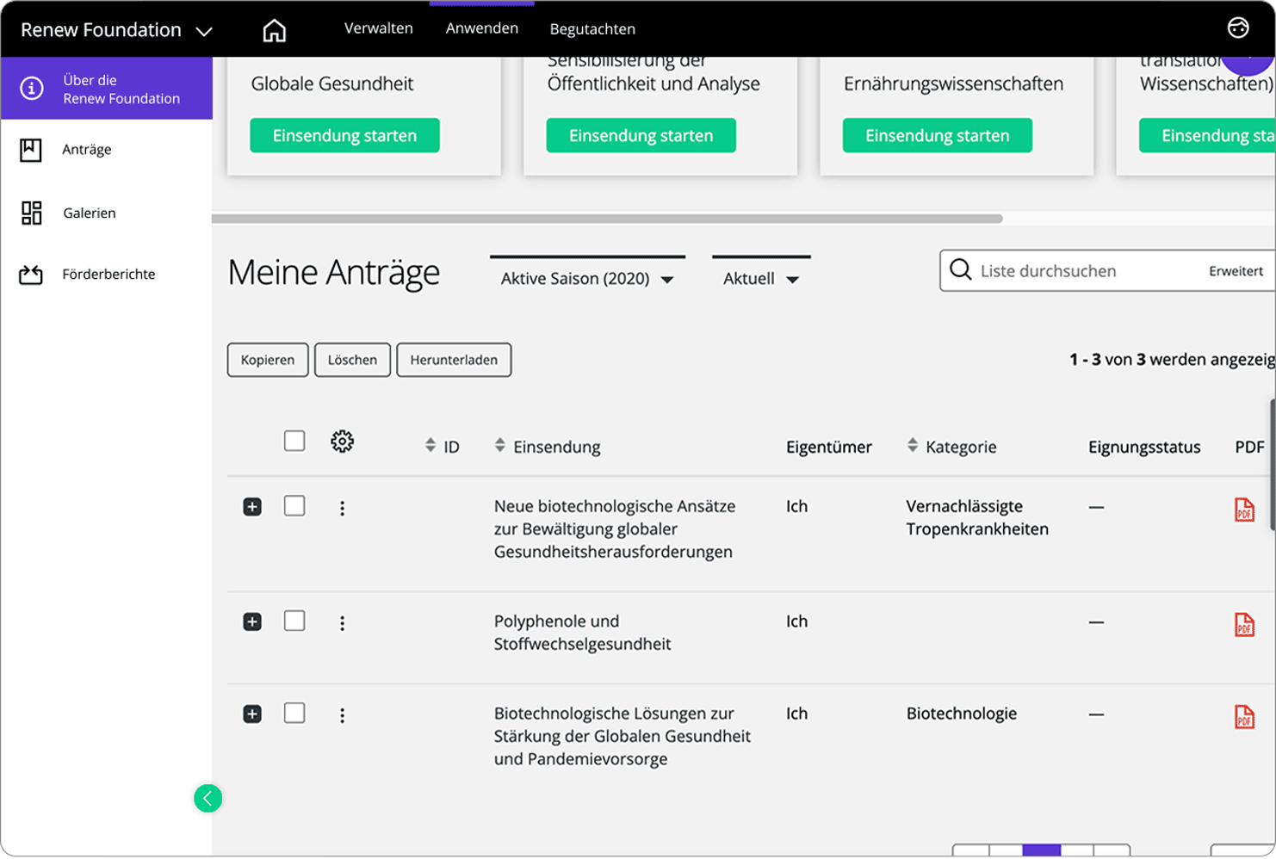The width and height of the screenshot is (1276, 859).
Task: Sort the table by Einsendung arrows
Action: (x=500, y=445)
